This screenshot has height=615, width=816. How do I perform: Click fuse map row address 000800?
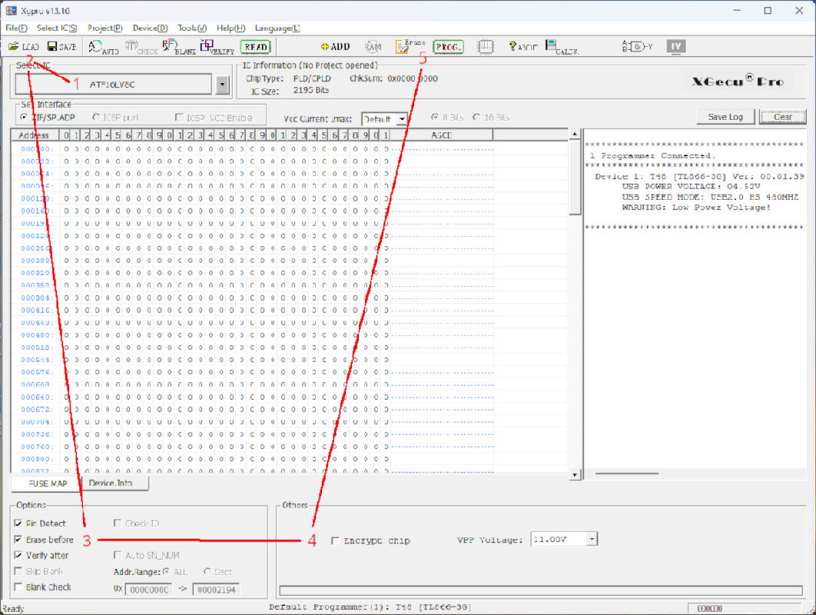36,459
